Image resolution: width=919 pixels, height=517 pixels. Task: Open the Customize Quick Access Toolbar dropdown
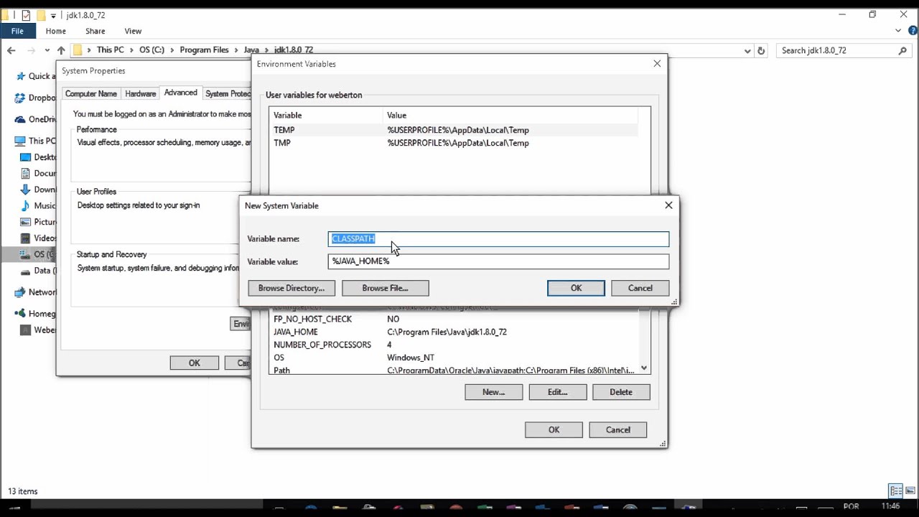point(53,15)
